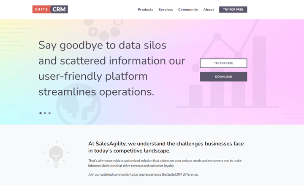Click the customized solution paragraph text

(x=165, y=163)
